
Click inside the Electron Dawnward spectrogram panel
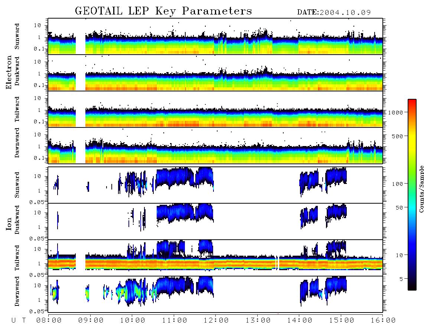(215, 145)
